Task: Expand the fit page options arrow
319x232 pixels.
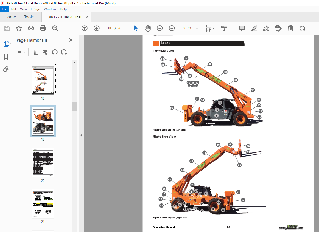Action: click(214, 28)
